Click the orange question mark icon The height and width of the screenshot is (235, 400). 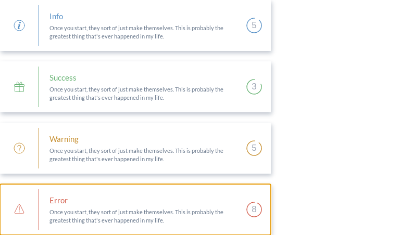click(19, 148)
